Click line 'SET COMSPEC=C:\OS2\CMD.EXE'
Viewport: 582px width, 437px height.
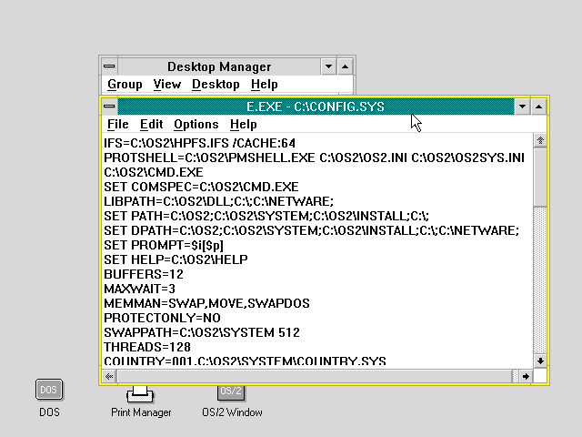(x=201, y=187)
